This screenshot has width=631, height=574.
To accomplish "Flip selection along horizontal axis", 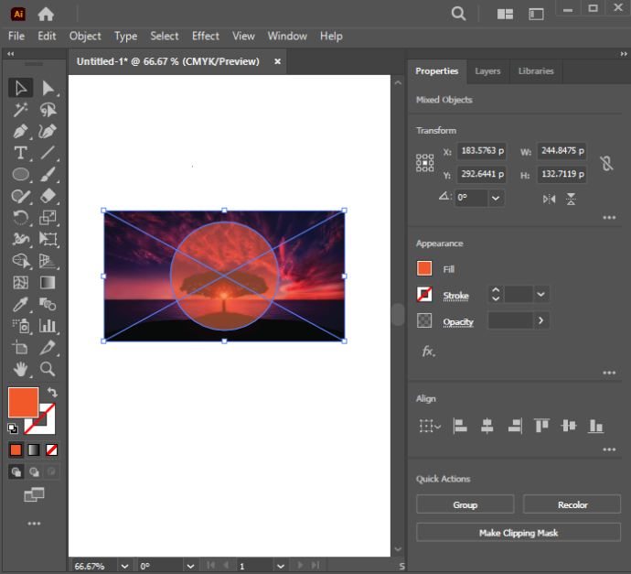I will (x=550, y=199).
